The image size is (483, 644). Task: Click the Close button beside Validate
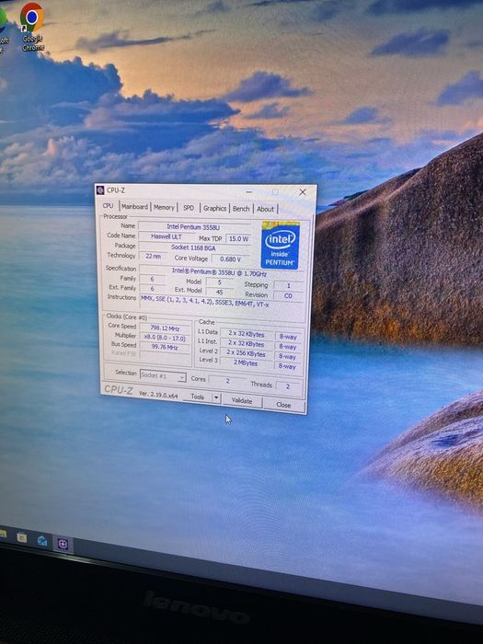click(283, 405)
